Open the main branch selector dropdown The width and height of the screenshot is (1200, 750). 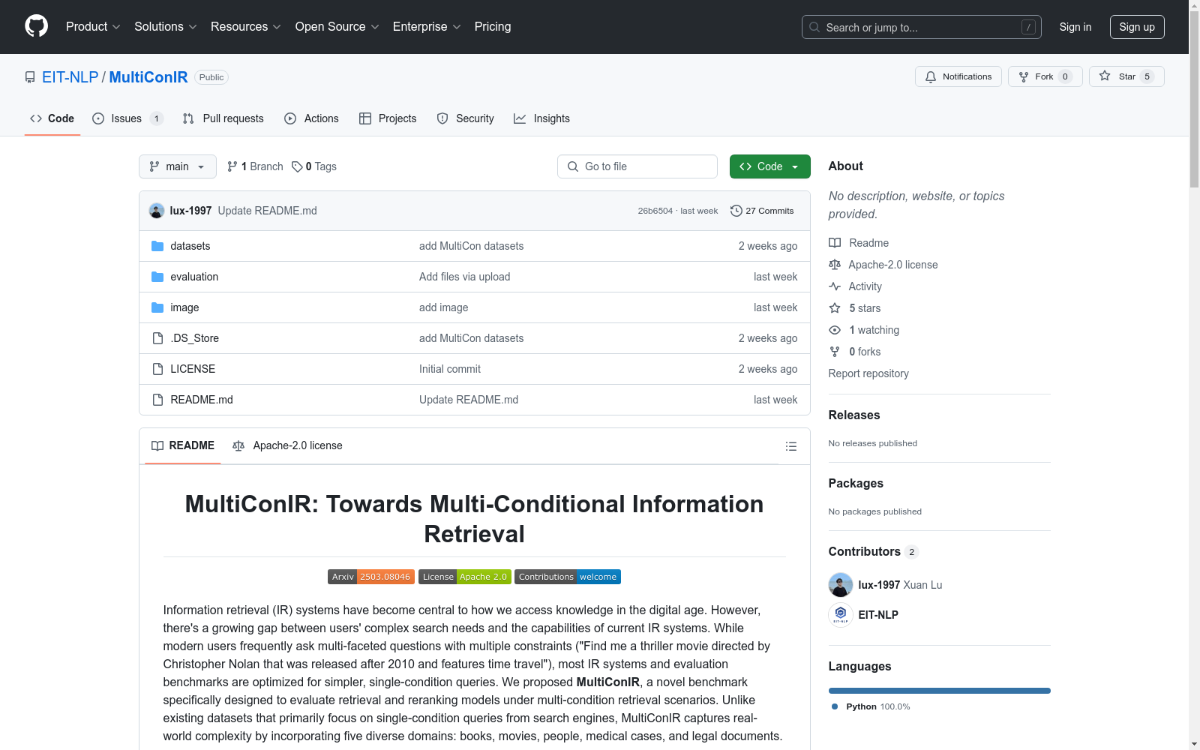point(178,166)
